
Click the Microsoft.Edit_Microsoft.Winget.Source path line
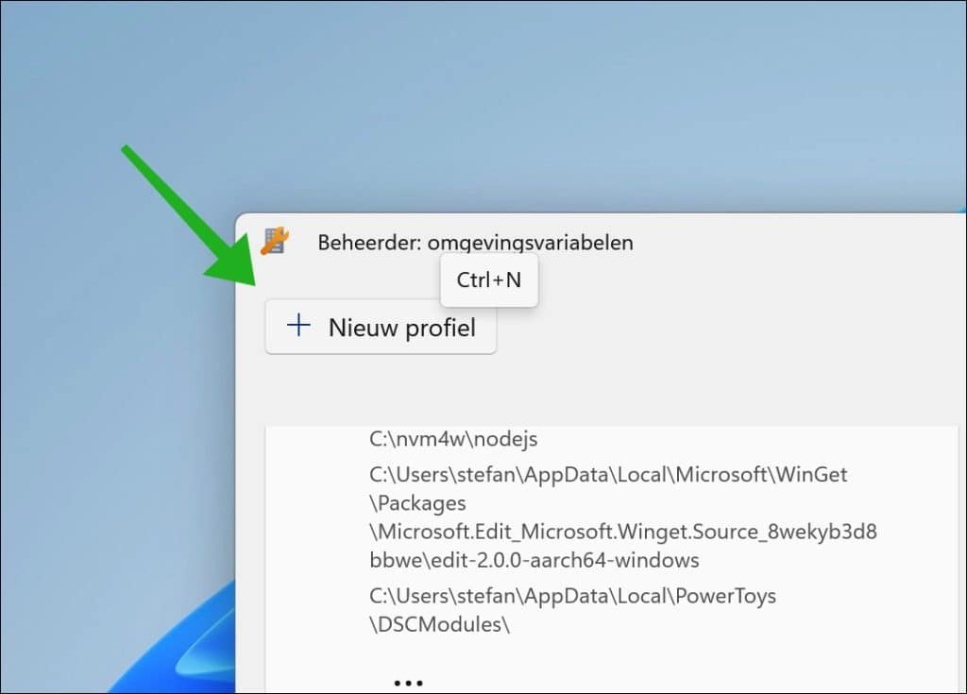[623, 532]
